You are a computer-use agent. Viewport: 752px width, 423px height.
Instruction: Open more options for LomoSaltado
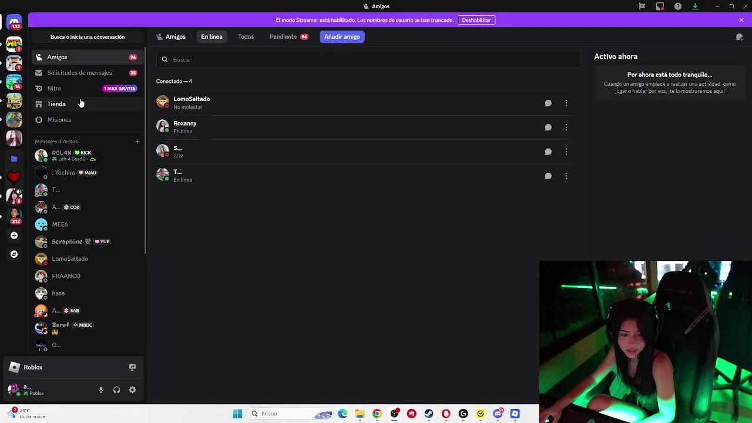pos(566,103)
